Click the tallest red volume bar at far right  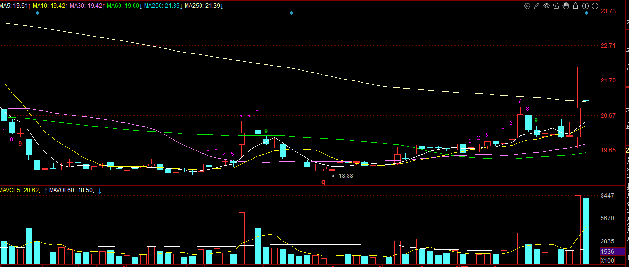[x=577, y=229]
